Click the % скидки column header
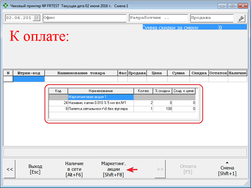This screenshot has width=251, height=188. [x=162, y=91]
